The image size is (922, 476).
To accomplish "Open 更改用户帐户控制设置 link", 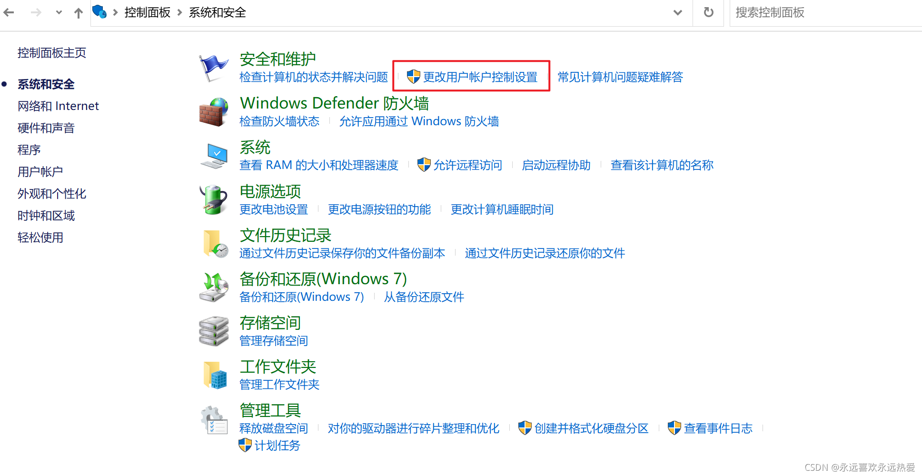I will click(x=480, y=77).
